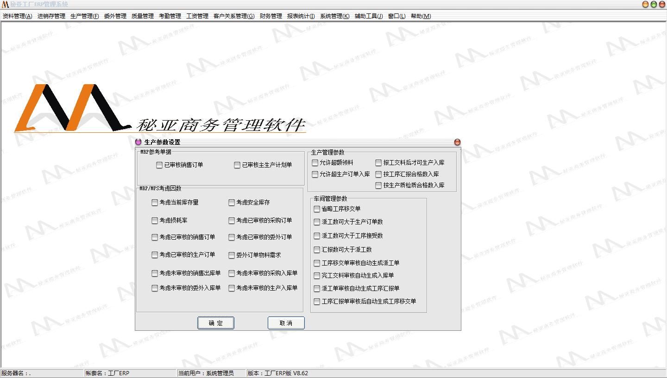Click the 车间管理参数 group label
This screenshot has height=378, width=667.
pos(330,198)
